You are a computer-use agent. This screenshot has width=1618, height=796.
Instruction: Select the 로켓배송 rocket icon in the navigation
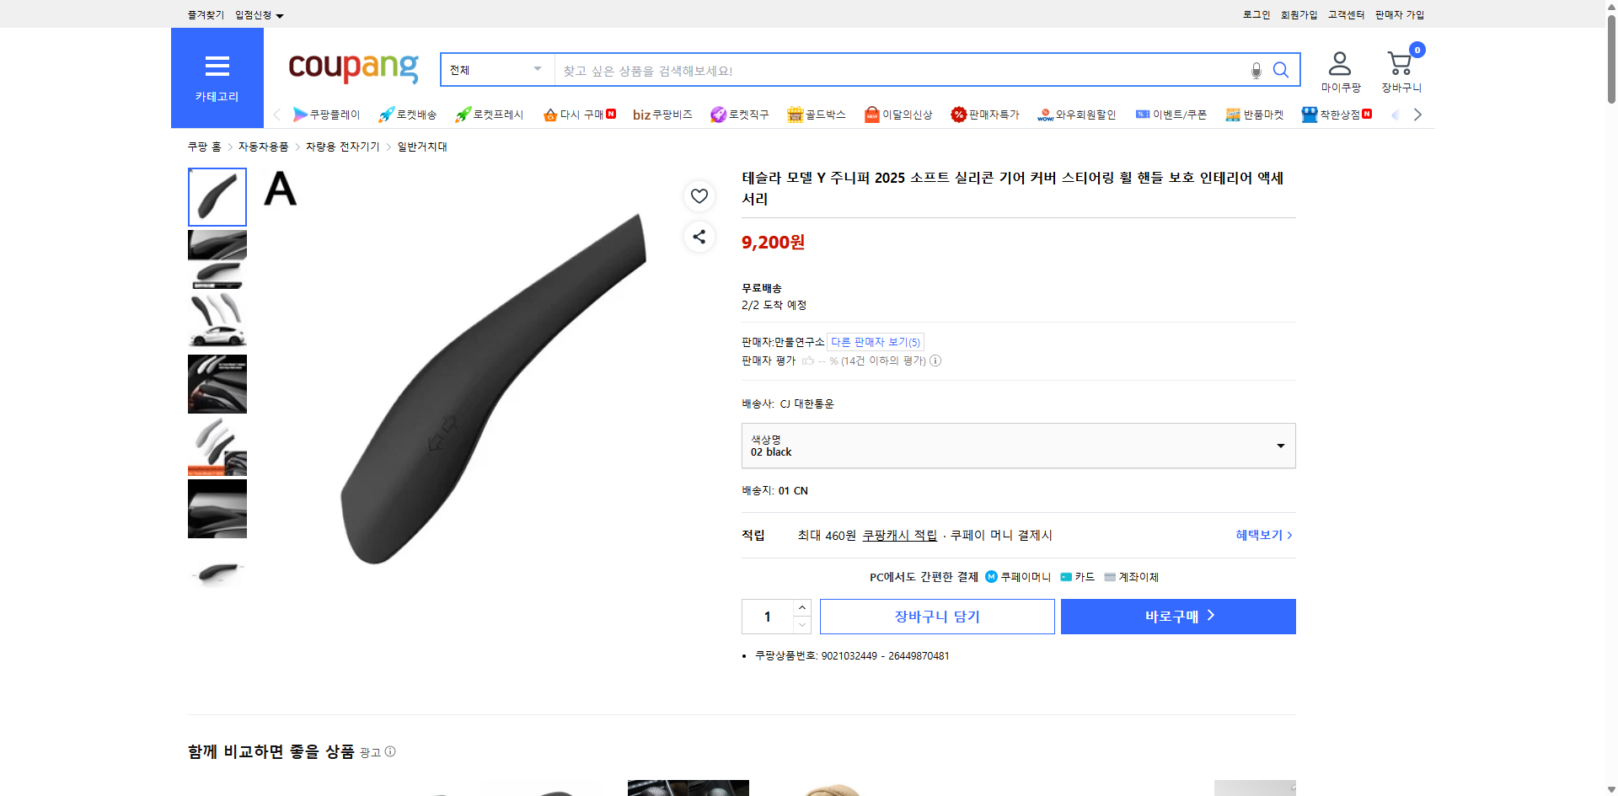point(385,115)
